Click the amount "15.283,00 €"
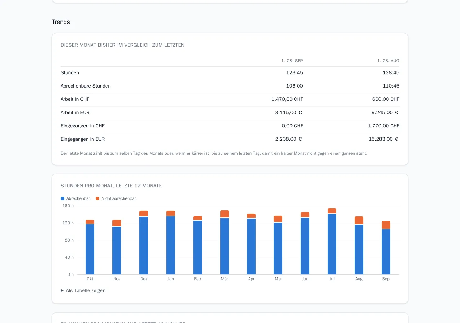The image size is (460, 323). click(x=383, y=139)
